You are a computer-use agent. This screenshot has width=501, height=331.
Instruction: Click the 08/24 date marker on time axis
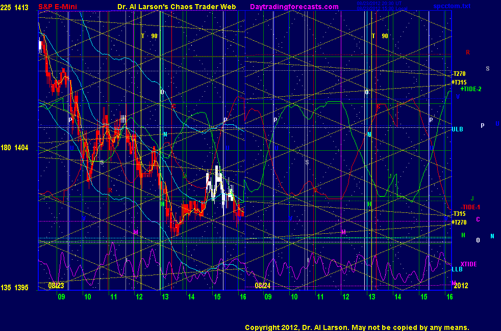[262, 286]
